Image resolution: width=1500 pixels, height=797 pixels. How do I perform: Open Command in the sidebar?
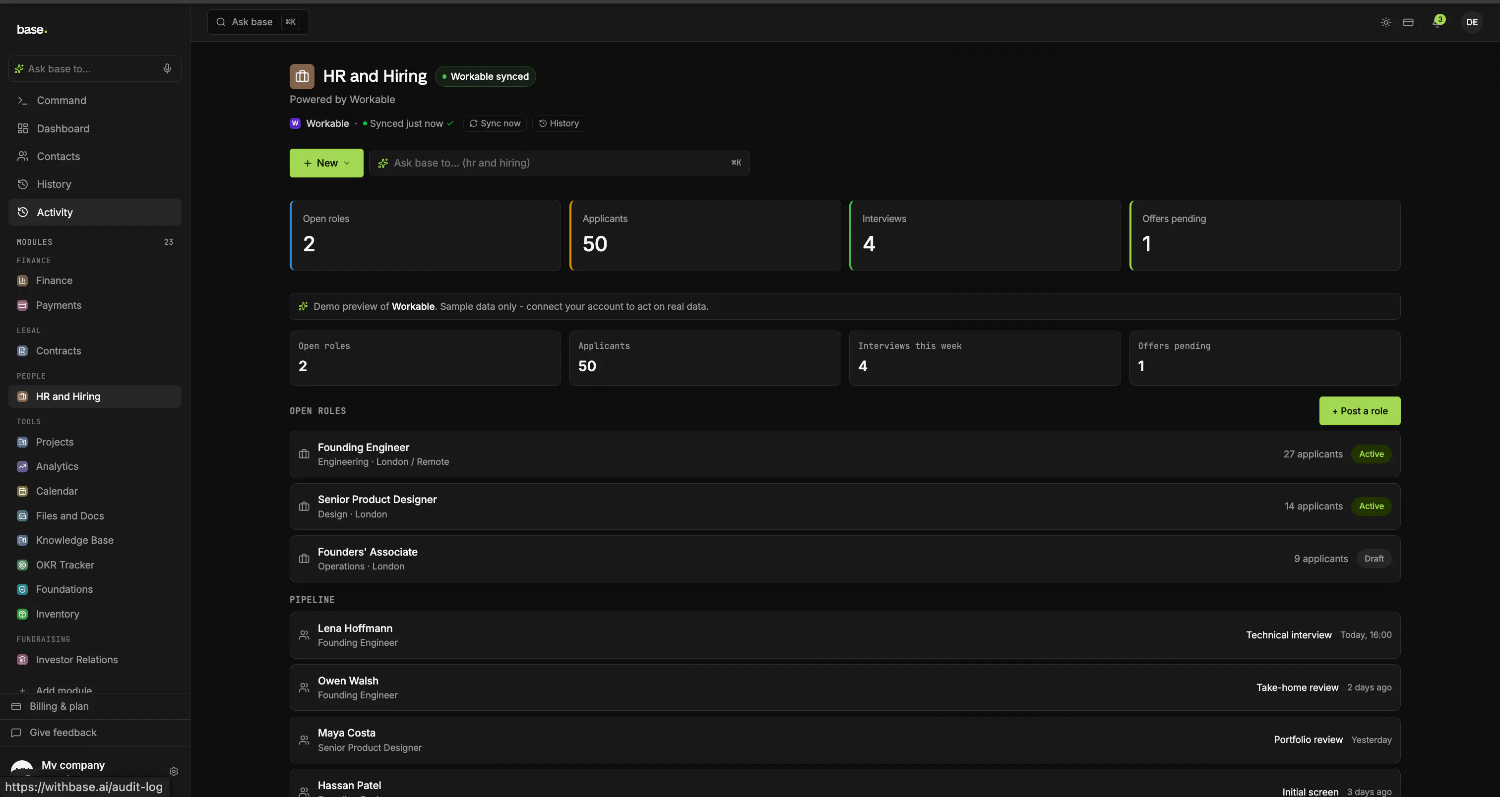tap(95, 101)
